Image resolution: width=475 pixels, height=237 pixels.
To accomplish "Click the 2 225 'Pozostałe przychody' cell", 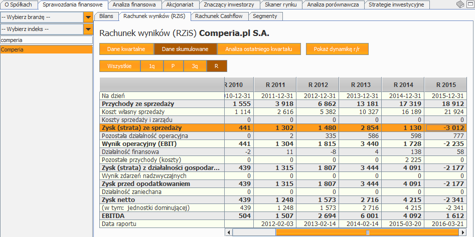I will [x=403, y=159].
